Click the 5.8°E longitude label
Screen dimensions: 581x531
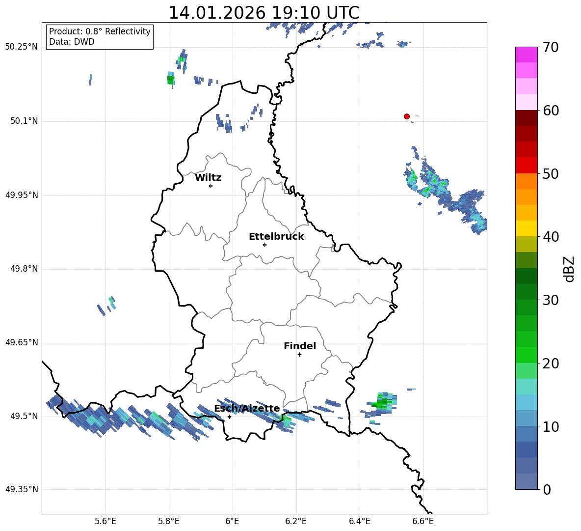[x=169, y=521]
